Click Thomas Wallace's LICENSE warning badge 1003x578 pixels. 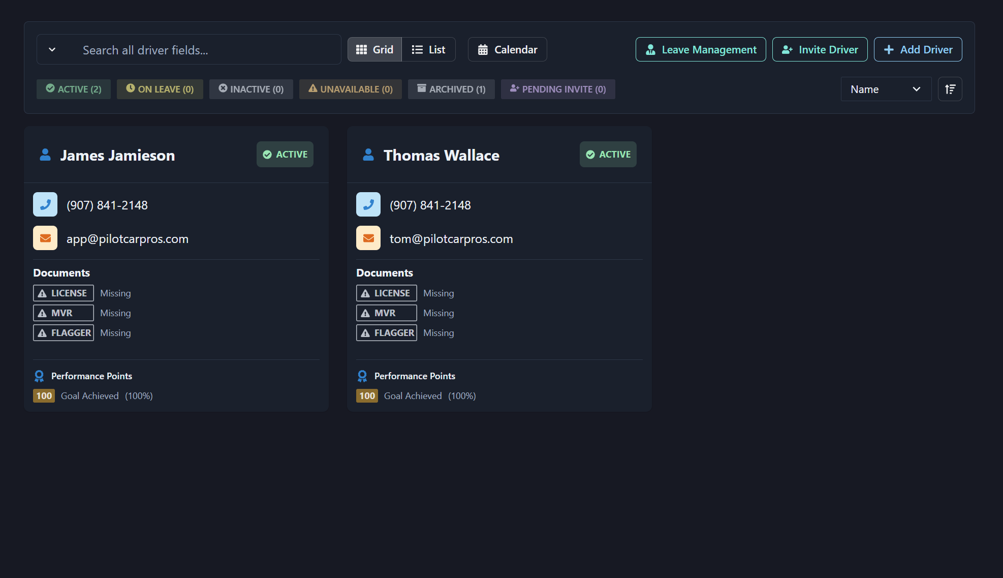point(387,293)
